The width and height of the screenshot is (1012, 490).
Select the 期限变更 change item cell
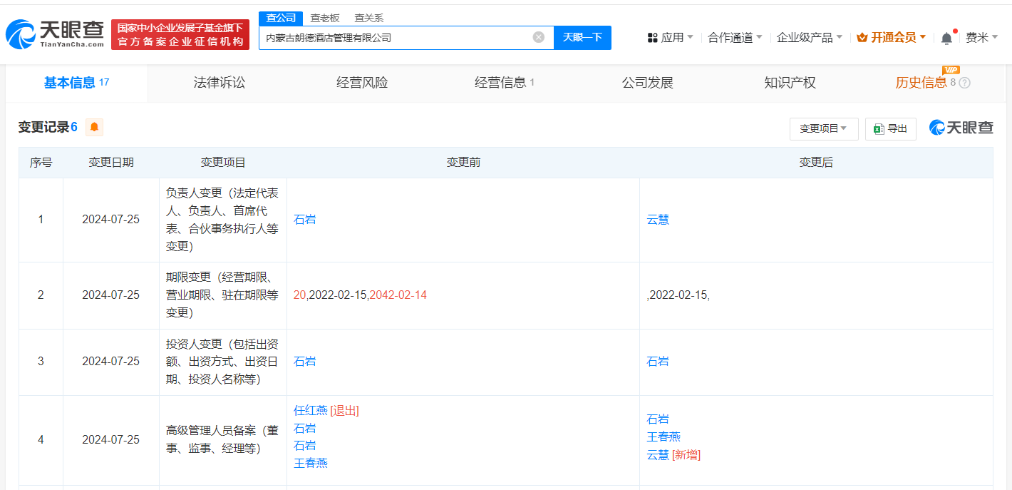(223, 295)
